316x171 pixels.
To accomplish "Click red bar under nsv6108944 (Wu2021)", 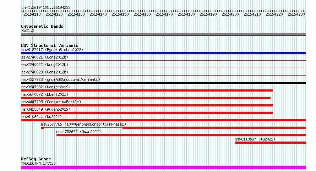I will [x=163, y=120].
